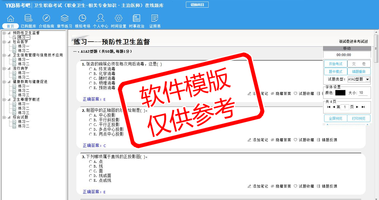Screen dimensions: 379x200
Task: Click the 介绍指南 compass icon
Action: pyautogui.click(x=46, y=18)
